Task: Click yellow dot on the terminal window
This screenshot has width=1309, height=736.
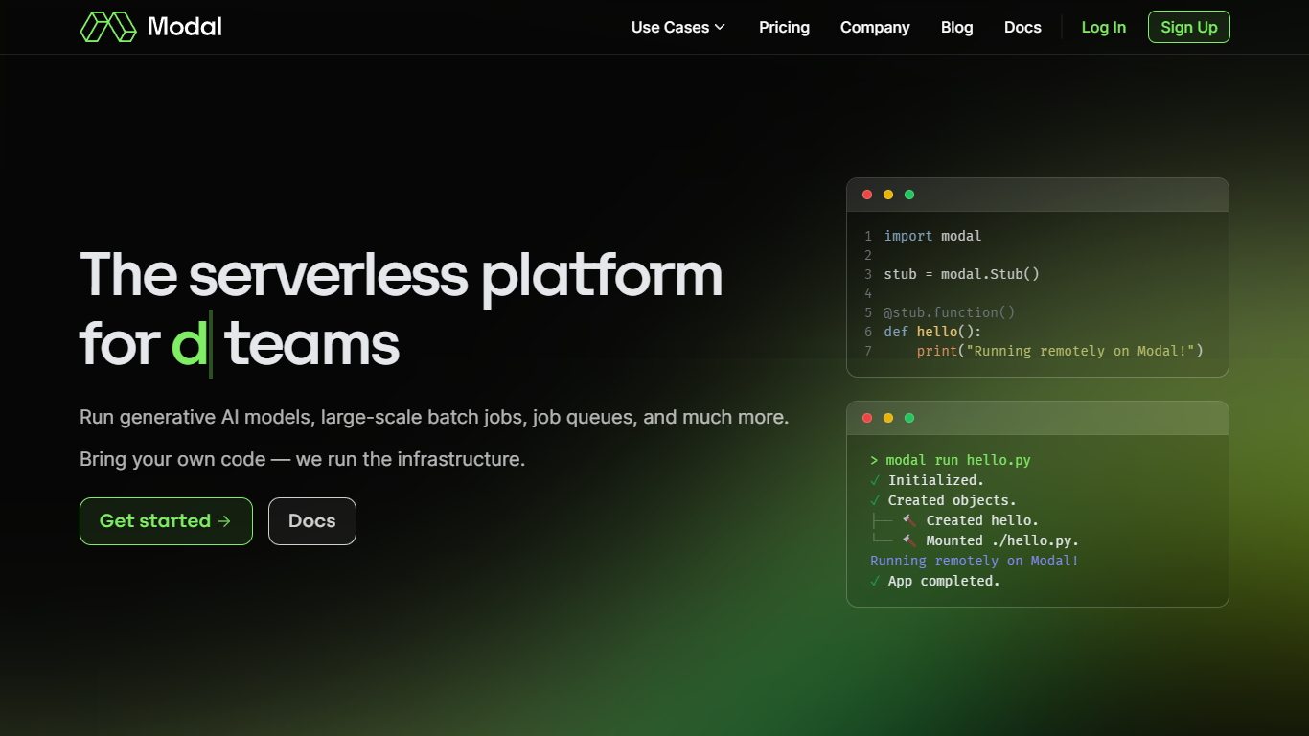Action: [x=888, y=418]
